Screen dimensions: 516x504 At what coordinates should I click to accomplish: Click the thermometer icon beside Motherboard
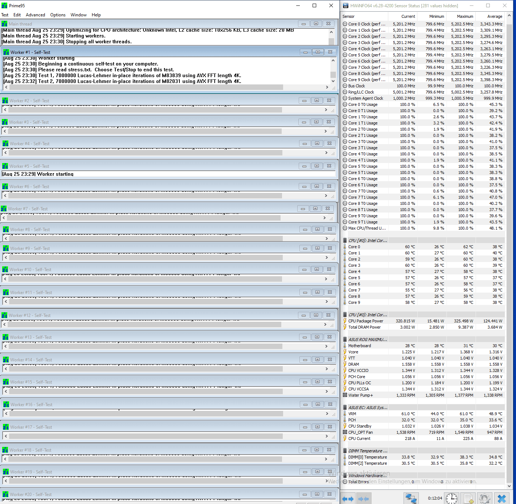[345, 346]
